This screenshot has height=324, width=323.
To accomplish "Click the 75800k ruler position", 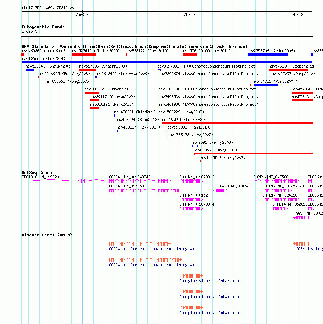I will tap(298, 15).
